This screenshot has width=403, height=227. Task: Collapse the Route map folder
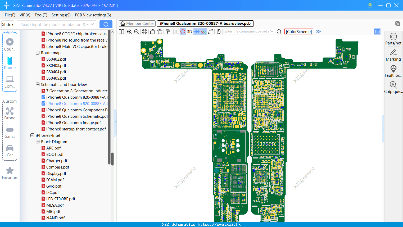click(x=38, y=53)
